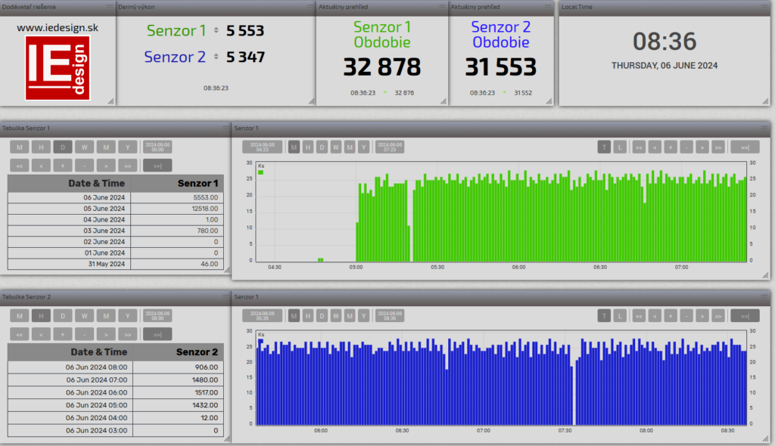The height and width of the screenshot is (446, 775).
Task: Go to latest with >>| in green chart toolbar
Action: (x=745, y=147)
